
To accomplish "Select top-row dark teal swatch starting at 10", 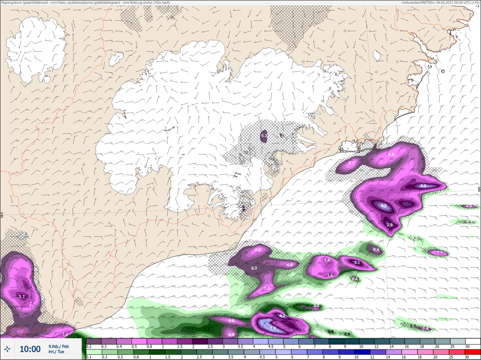I will point(368,341).
